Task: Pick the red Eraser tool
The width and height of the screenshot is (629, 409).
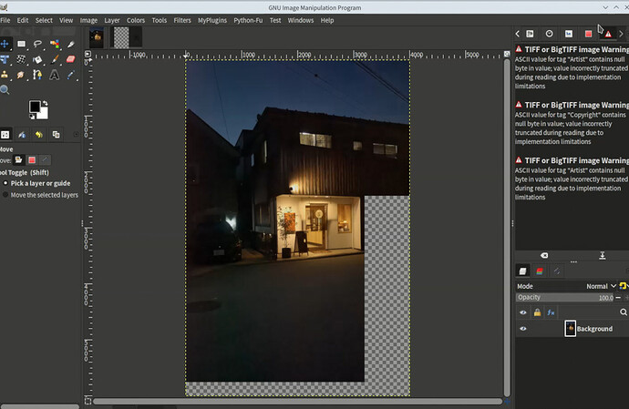Action: click(x=71, y=59)
